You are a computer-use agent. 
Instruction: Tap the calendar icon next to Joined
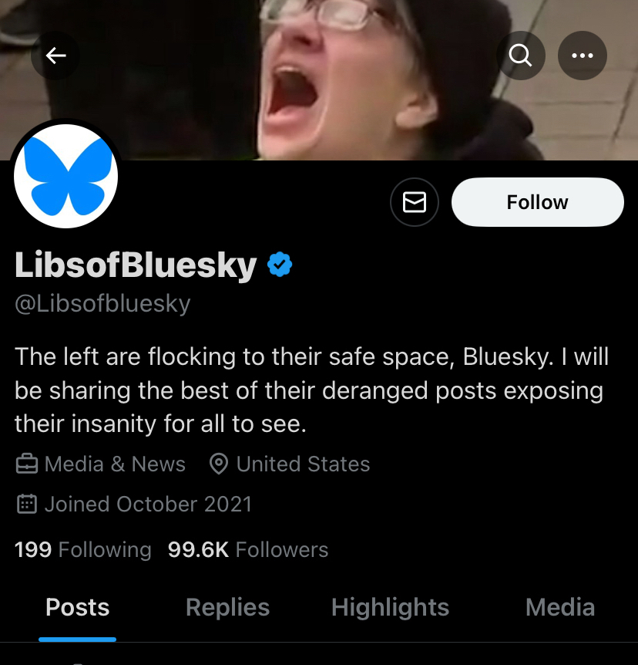pos(27,504)
